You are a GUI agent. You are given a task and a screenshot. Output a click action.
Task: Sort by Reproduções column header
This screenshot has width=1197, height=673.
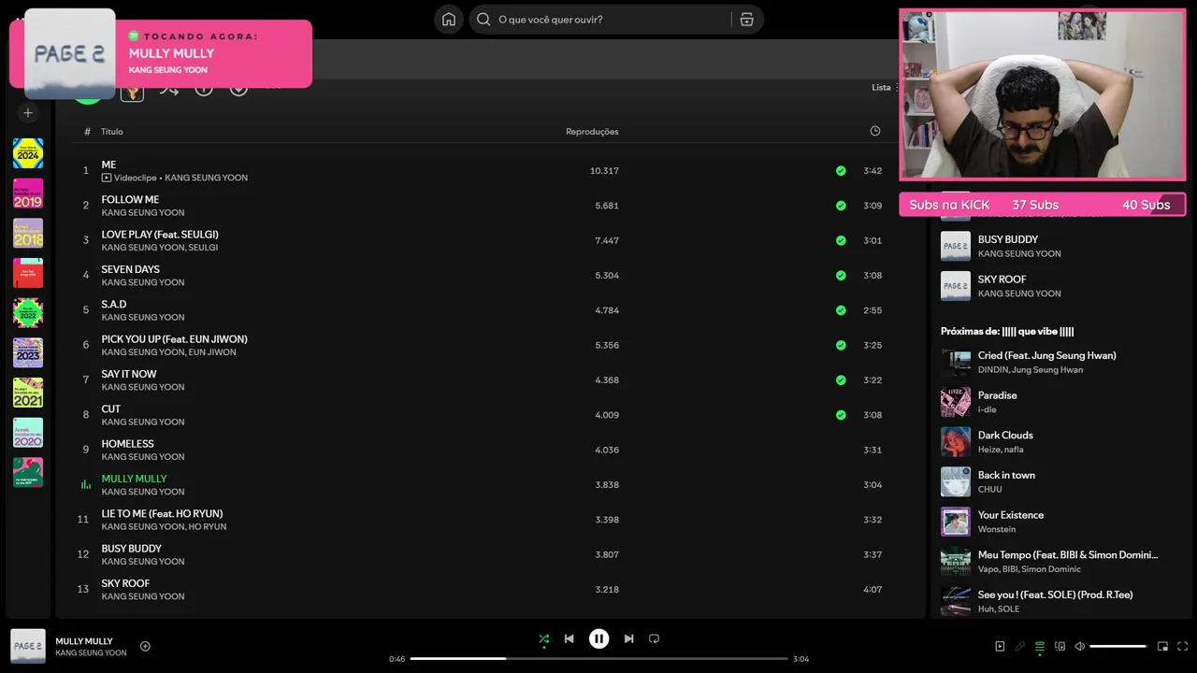(x=592, y=132)
